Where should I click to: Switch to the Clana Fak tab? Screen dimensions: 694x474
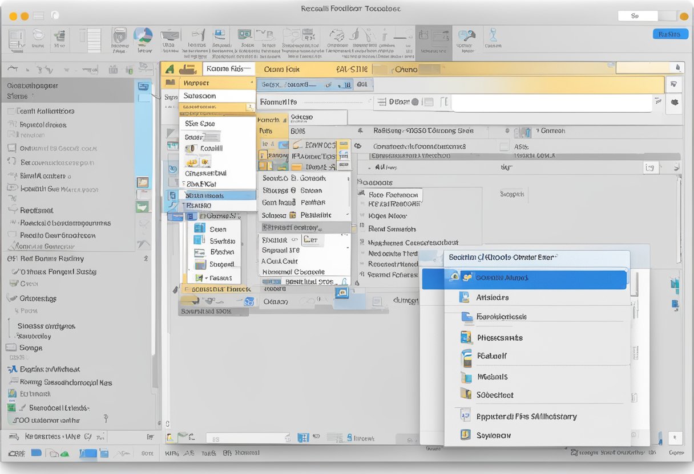[x=281, y=70]
